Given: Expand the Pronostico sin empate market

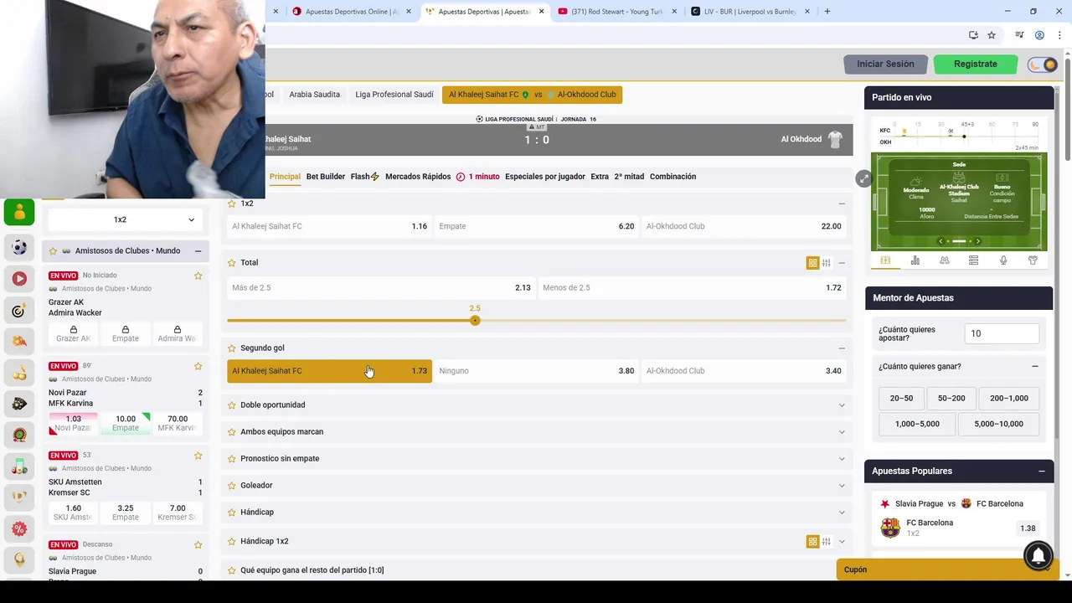Looking at the screenshot, I should tap(842, 458).
